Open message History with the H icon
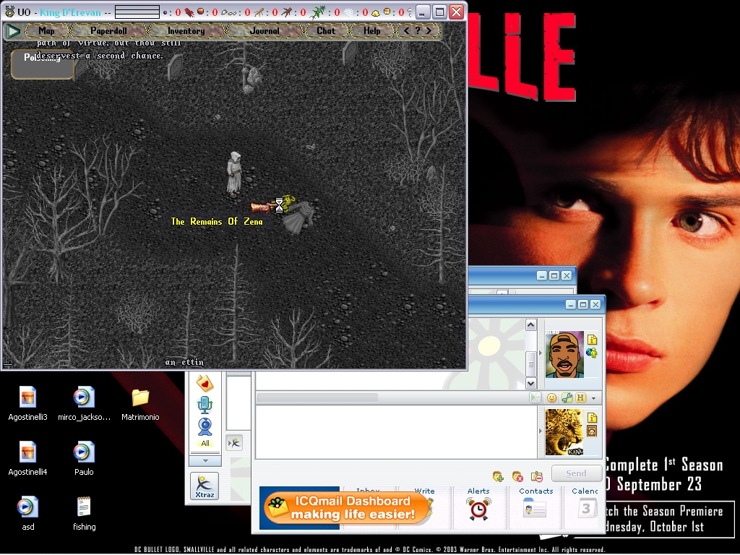The image size is (740, 555). click(x=580, y=398)
